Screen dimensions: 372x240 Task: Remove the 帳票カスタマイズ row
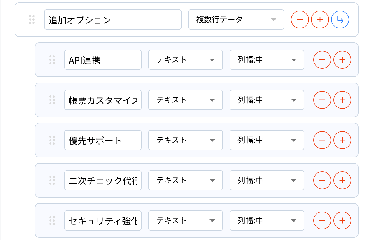322,100
